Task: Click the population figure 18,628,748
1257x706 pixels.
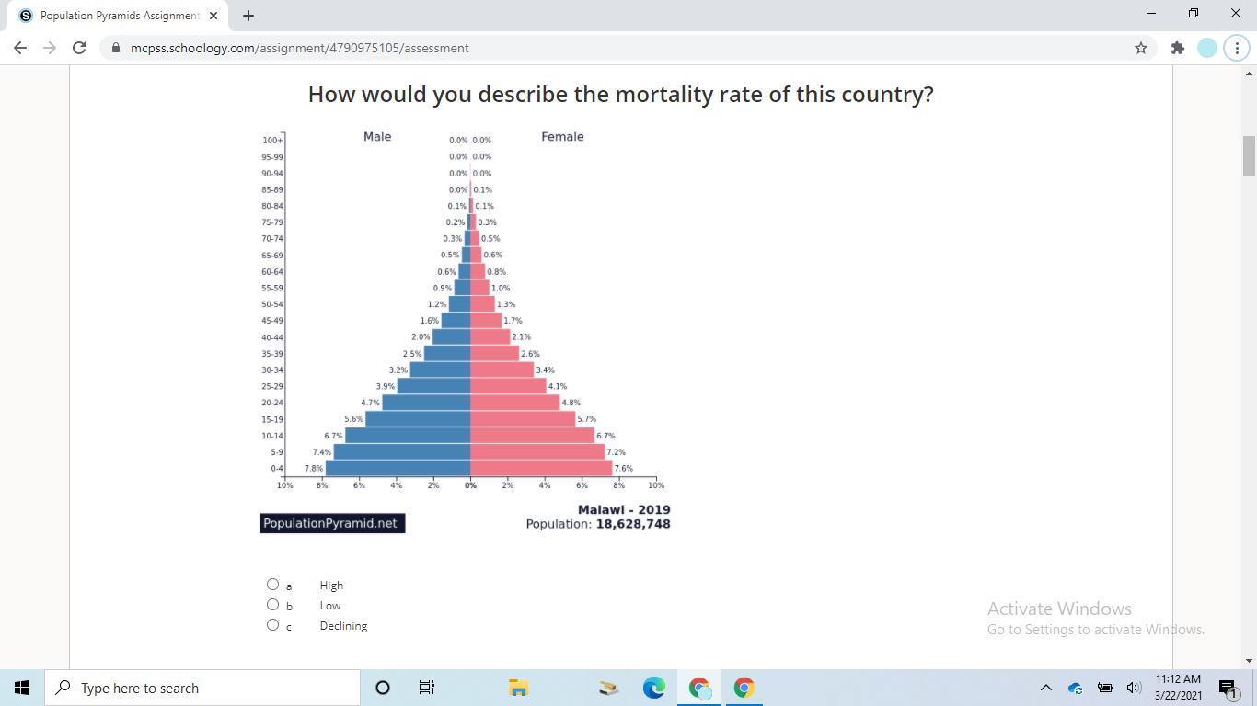Action: coord(633,524)
